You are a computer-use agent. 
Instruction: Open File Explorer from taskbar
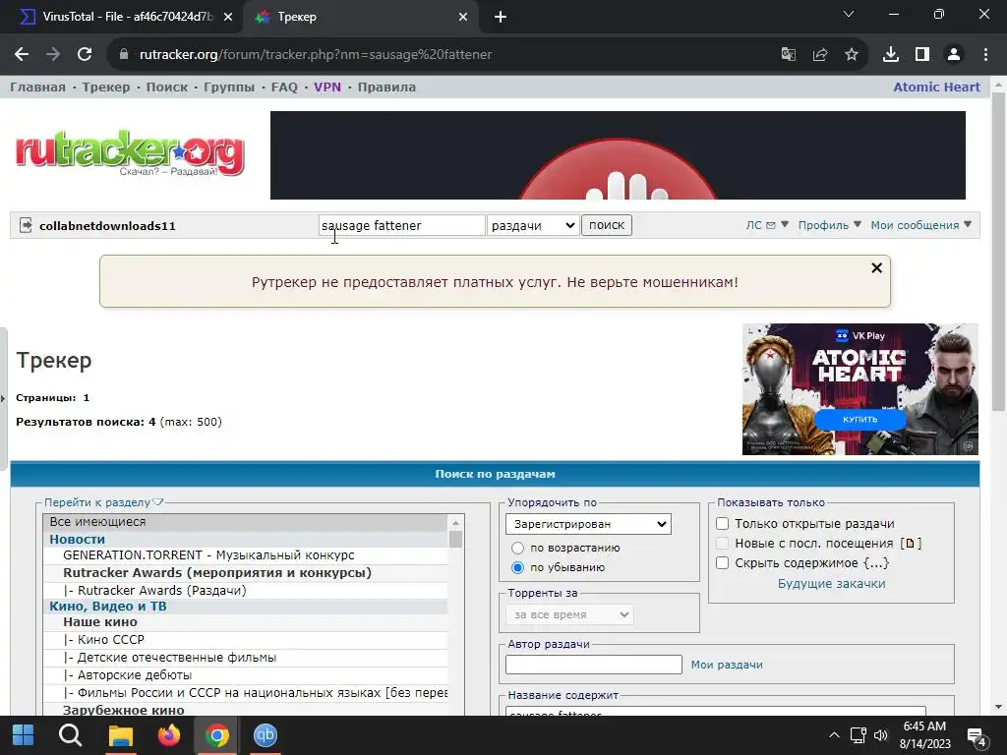pyautogui.click(x=120, y=735)
